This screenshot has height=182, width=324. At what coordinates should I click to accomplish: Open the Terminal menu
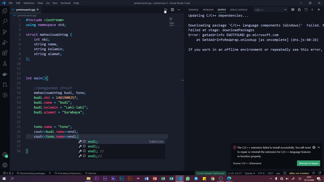coord(65,3)
